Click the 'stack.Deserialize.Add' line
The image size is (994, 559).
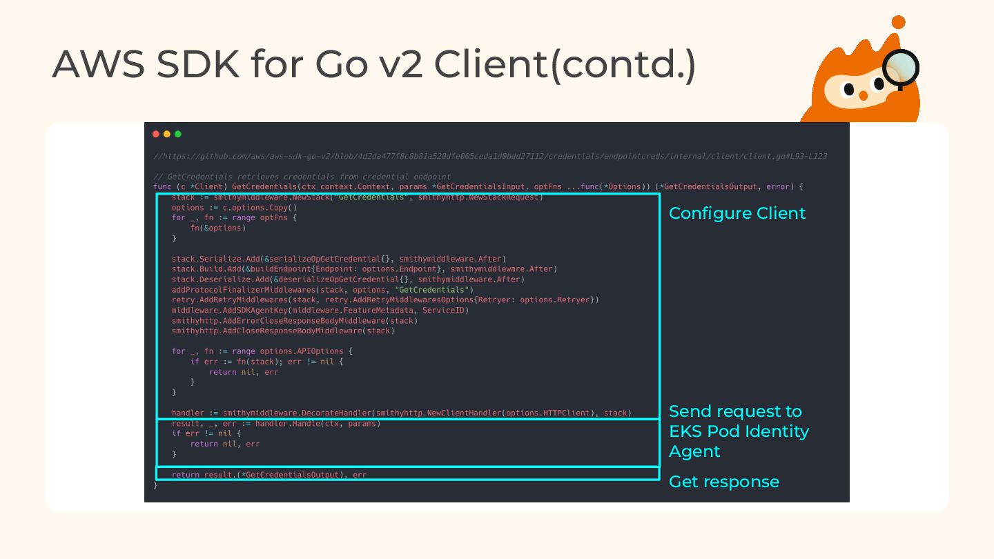tap(348, 279)
